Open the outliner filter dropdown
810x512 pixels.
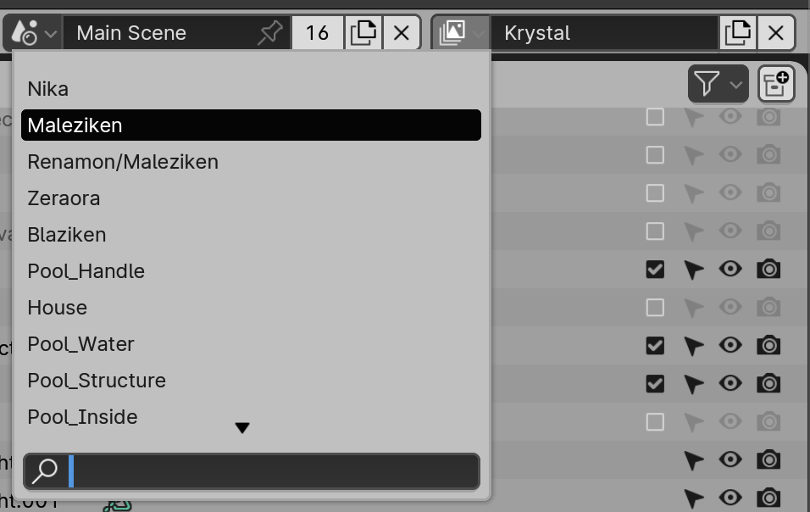pyautogui.click(x=718, y=83)
